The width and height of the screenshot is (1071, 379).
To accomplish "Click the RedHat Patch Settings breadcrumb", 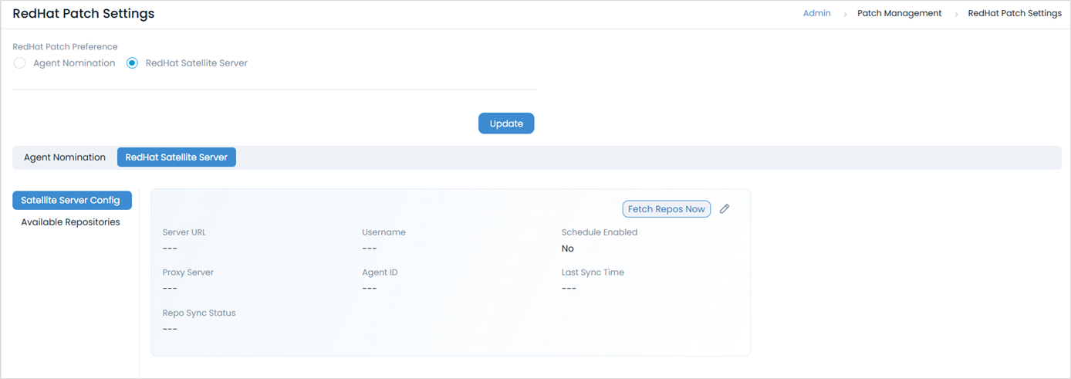I will [1015, 13].
